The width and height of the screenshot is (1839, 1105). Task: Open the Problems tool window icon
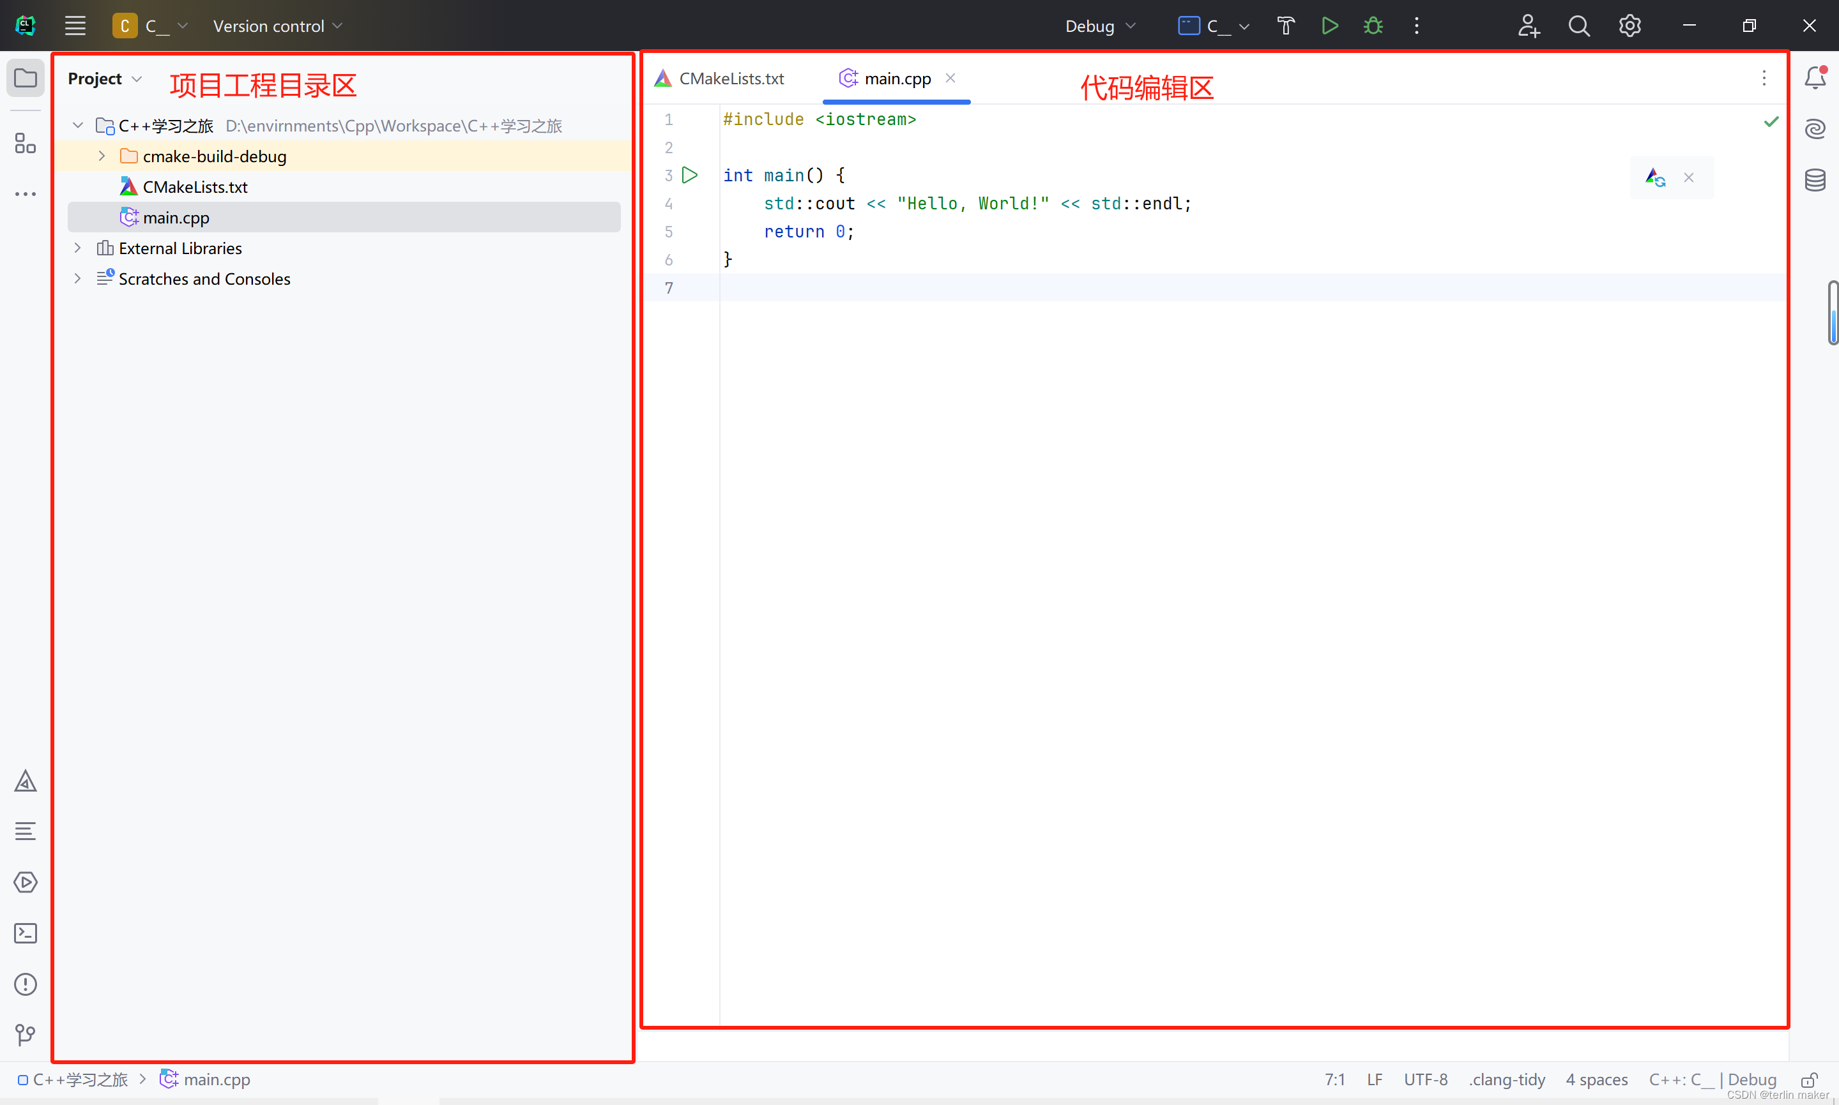pos(26,984)
